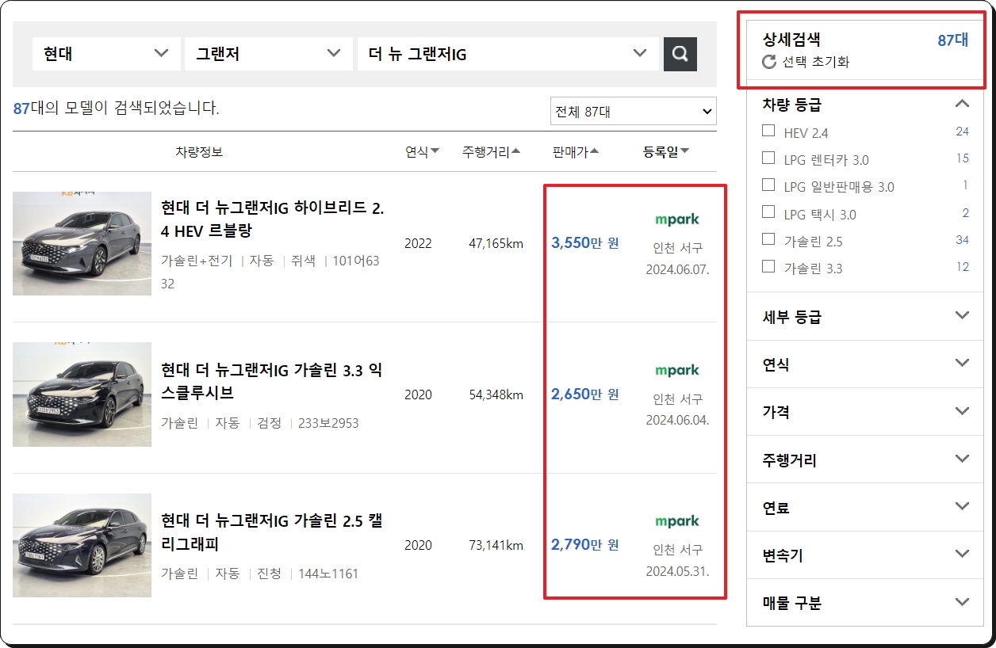Click count 15 beside LPG 렌터카 3.0
Image resolution: width=996 pixels, height=648 pixels.
tap(962, 158)
